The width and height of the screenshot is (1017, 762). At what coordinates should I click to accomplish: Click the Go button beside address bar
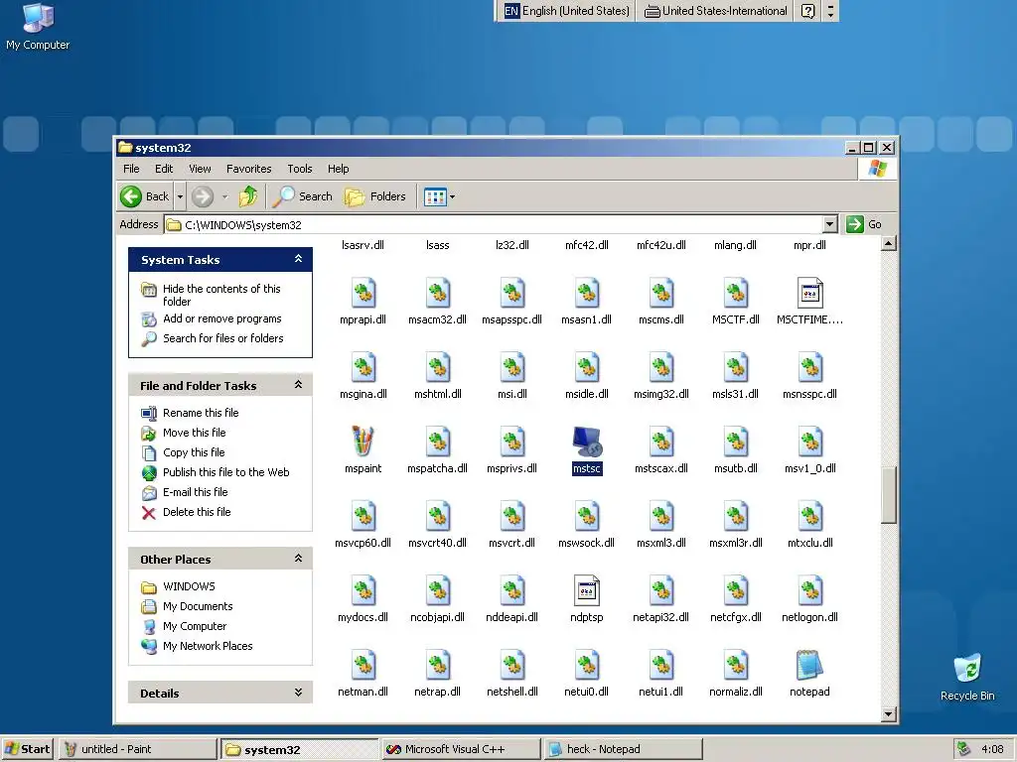[865, 224]
